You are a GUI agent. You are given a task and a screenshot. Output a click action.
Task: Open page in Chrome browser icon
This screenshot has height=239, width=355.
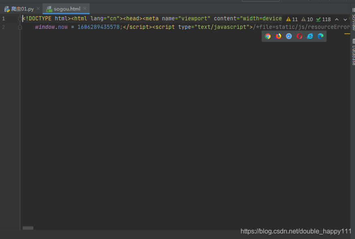[x=268, y=36]
